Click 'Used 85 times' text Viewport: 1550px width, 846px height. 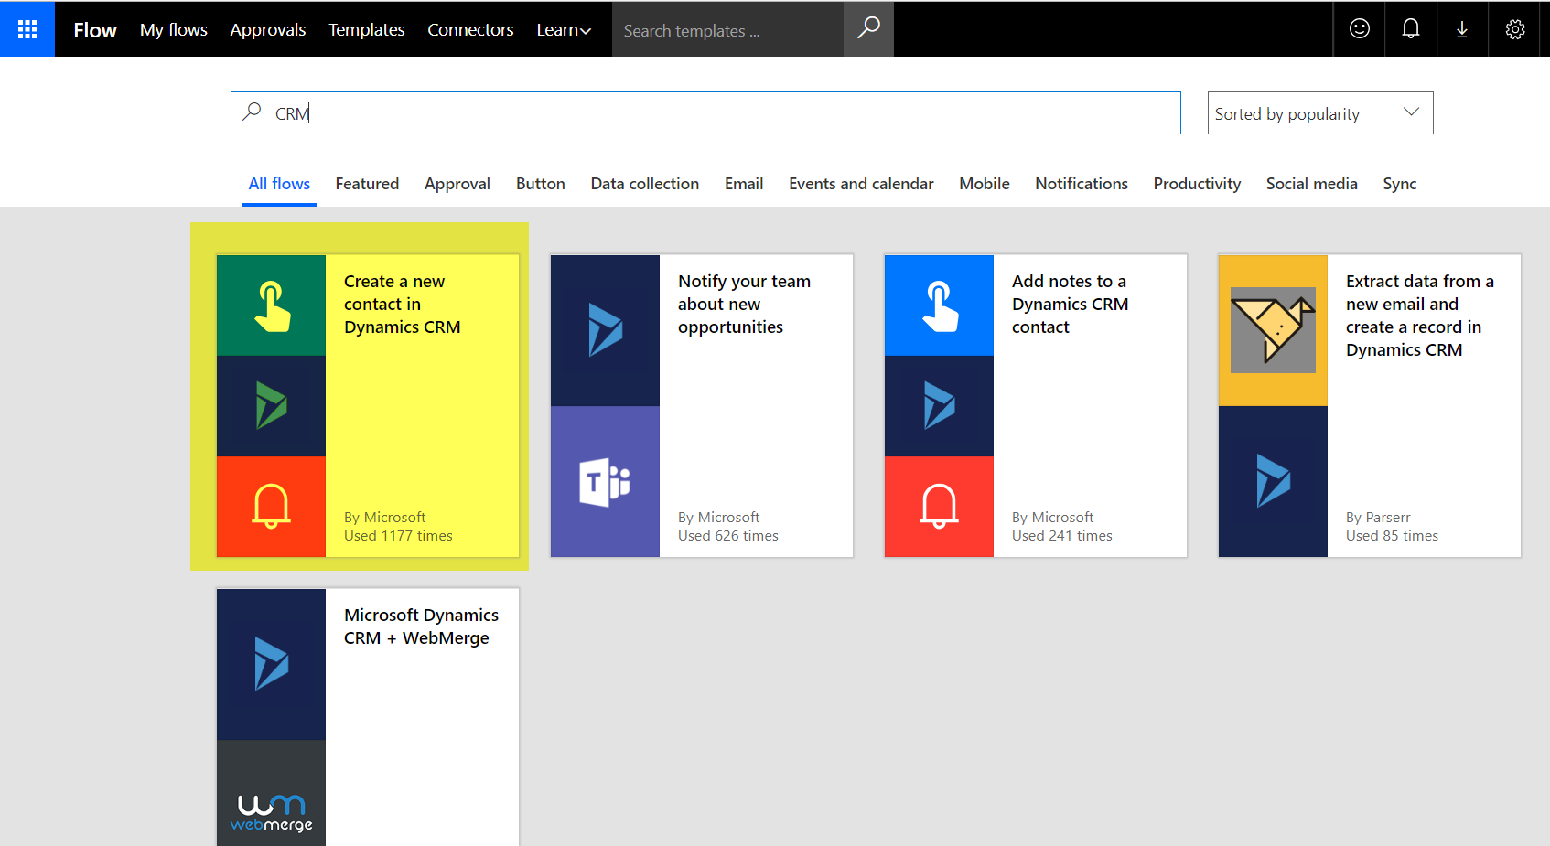(x=1392, y=536)
